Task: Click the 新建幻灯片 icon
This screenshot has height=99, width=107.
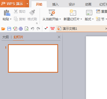Action: (73, 13)
